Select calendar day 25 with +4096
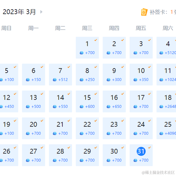This screenshot has height=176, width=176. click(x=166, y=129)
